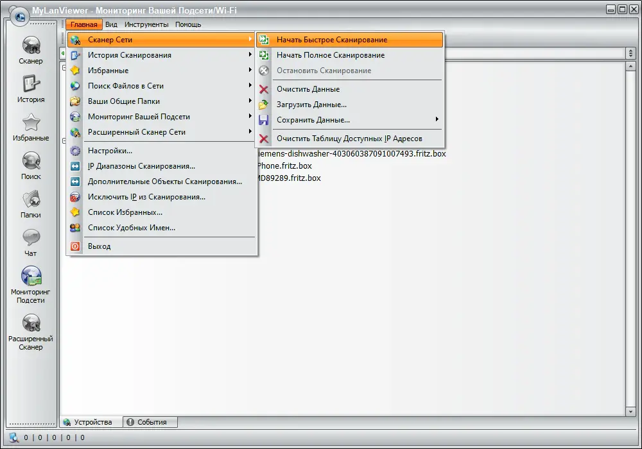The image size is (642, 449).
Task: Open the История sidebar icon
Action: coord(31,84)
